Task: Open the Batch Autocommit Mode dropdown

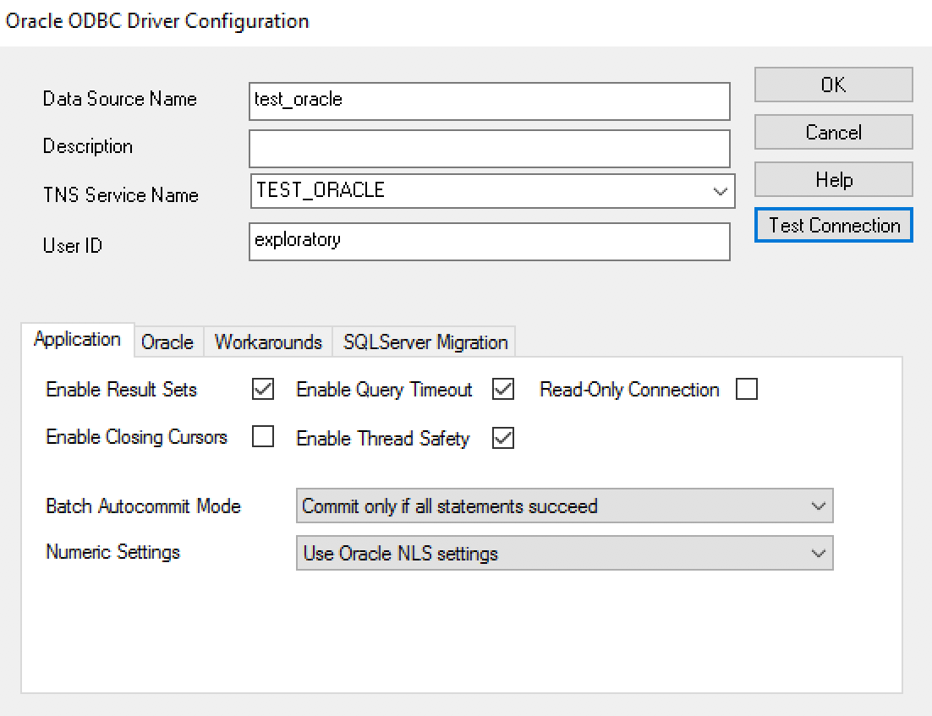Action: pyautogui.click(x=564, y=506)
